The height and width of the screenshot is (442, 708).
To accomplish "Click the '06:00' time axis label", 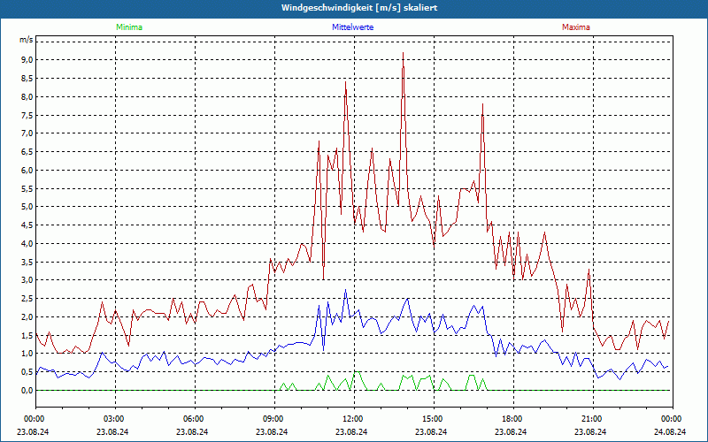I will click(195, 419).
